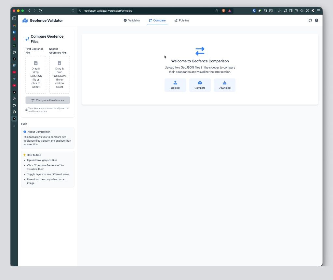Open the browser hamburger menu

pos(318,11)
